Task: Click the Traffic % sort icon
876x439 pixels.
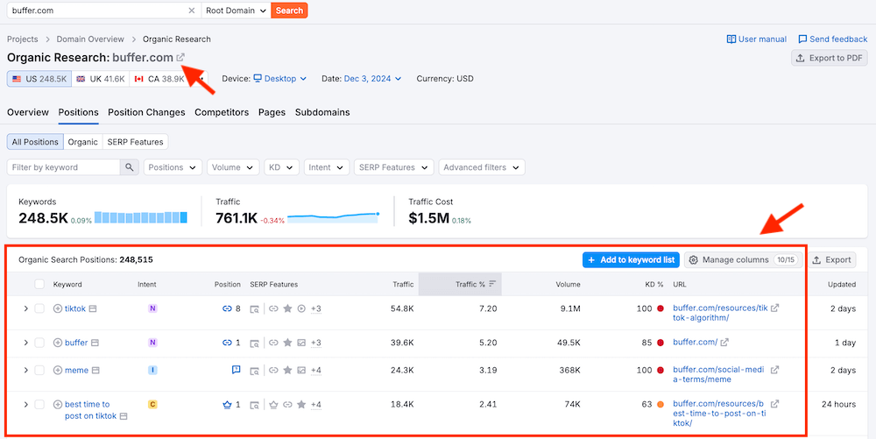Action: [492, 284]
